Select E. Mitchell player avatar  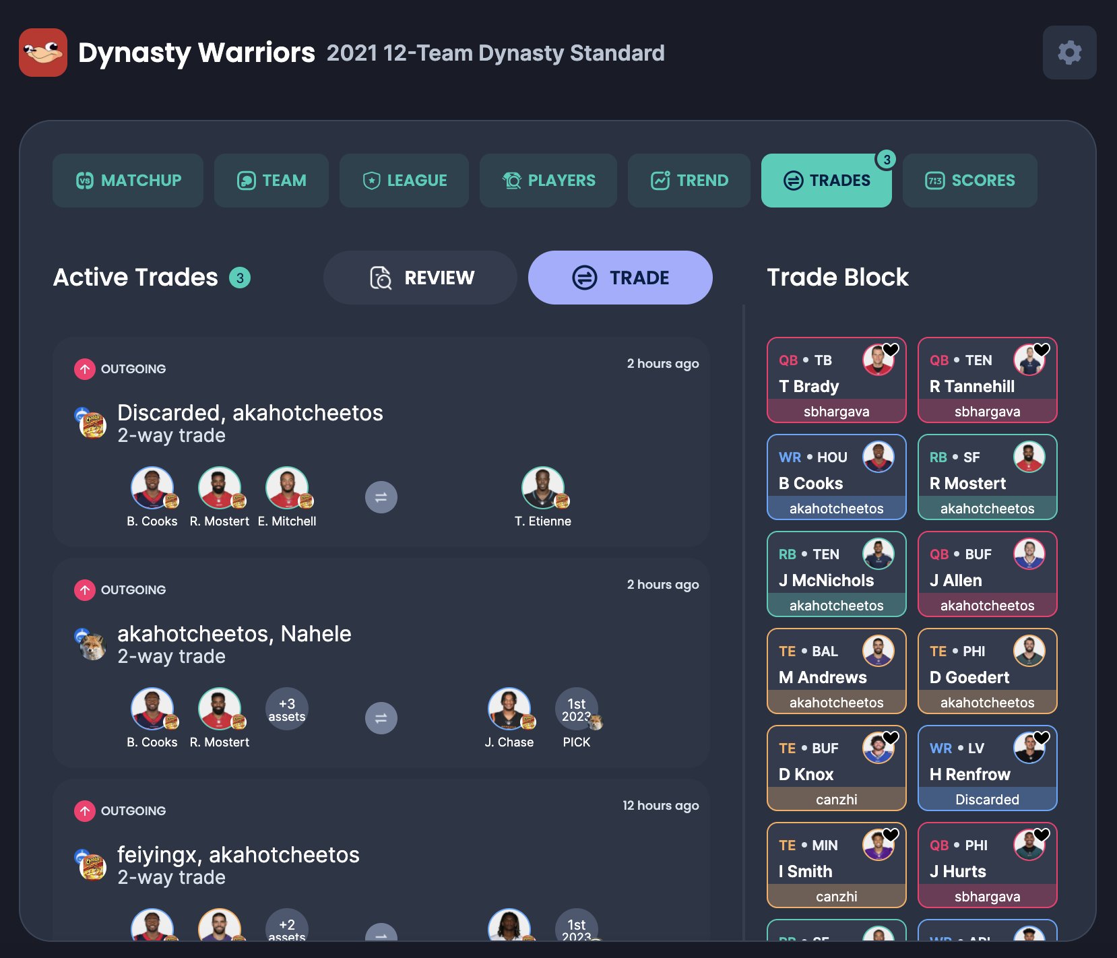tap(287, 488)
